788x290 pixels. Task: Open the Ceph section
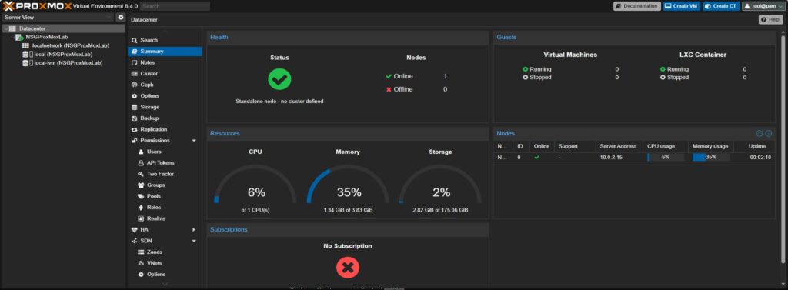[x=165, y=85]
